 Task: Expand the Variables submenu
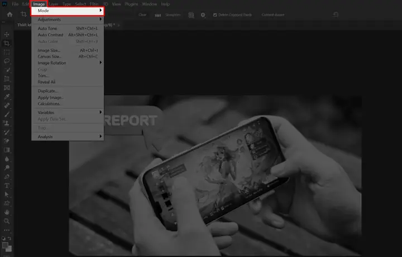68,113
